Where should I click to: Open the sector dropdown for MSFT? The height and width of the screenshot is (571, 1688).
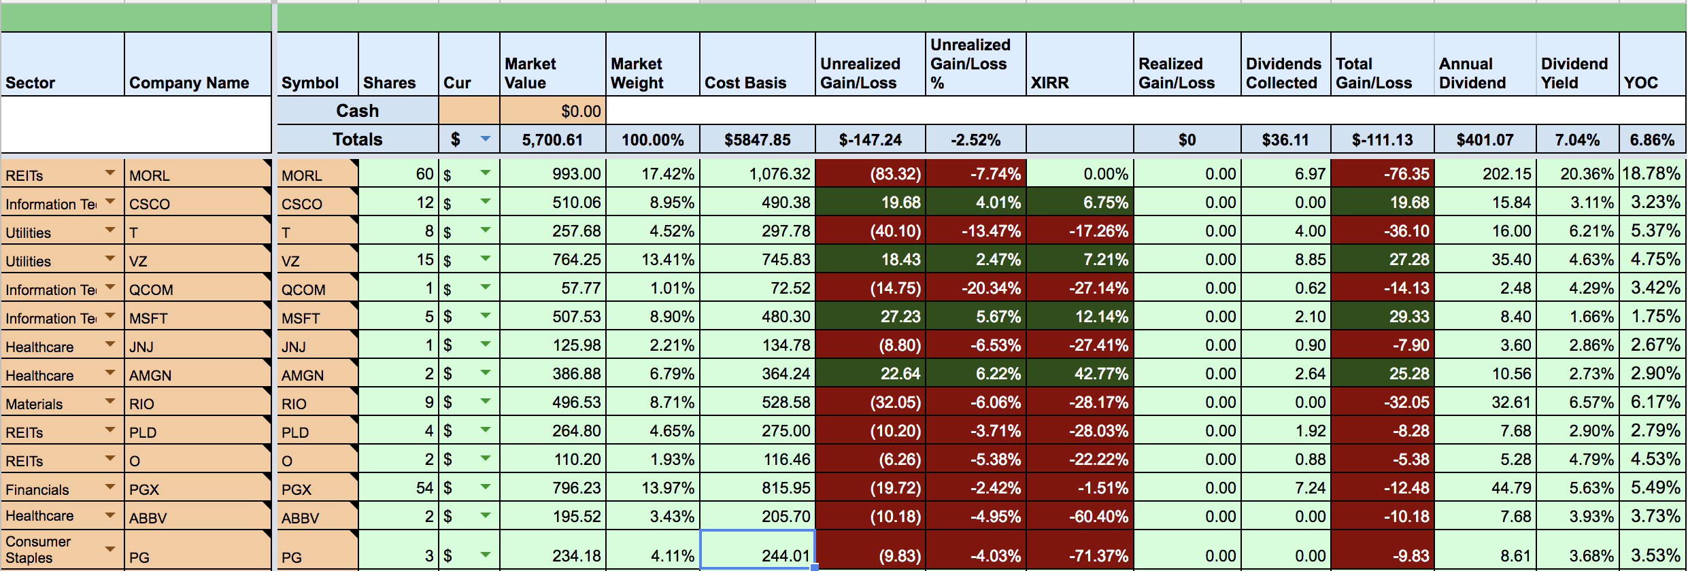(109, 316)
